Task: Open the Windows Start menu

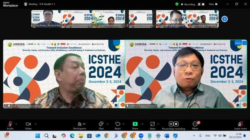Action: [37, 136]
